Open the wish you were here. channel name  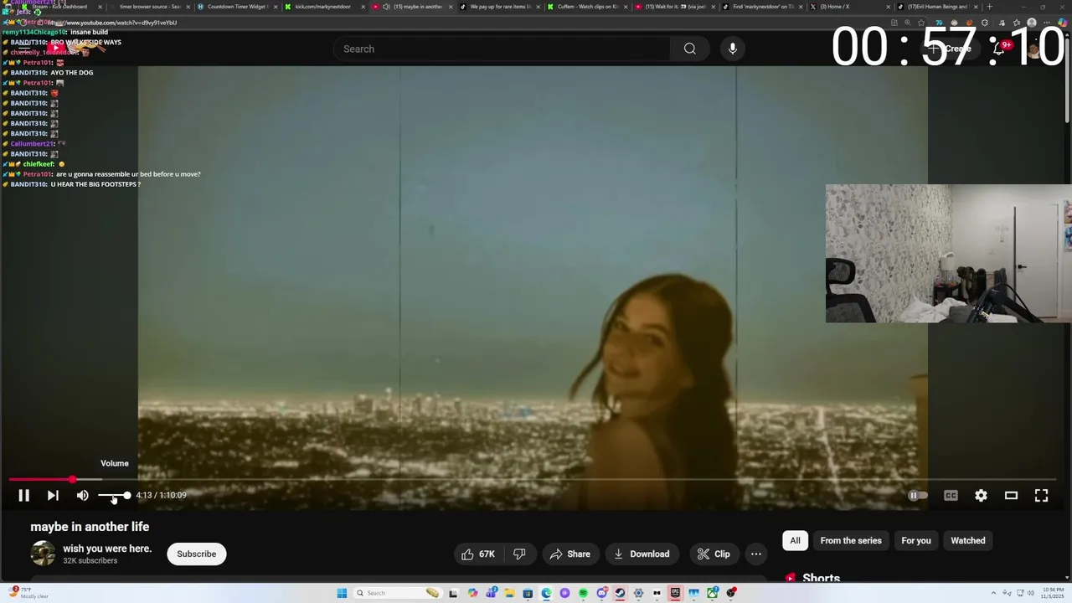[x=107, y=549]
